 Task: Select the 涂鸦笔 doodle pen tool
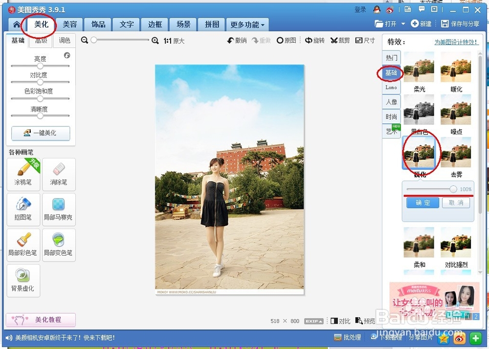coord(23,174)
